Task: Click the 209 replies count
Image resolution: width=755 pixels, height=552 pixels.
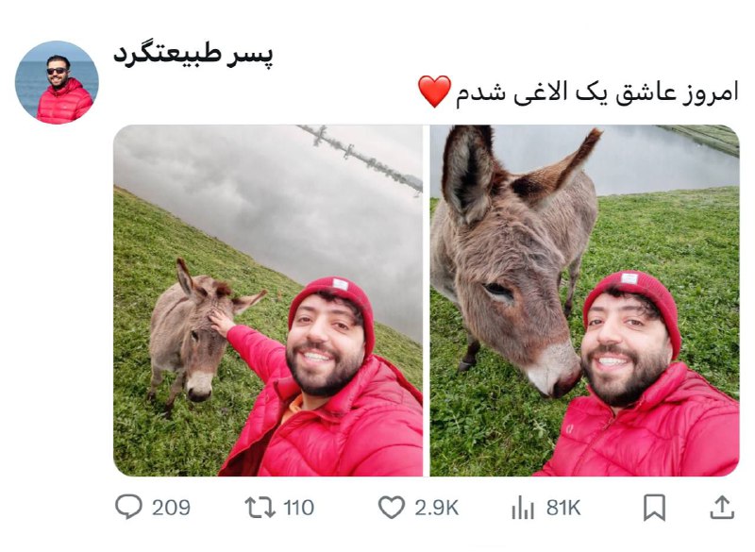Action: pos(172,508)
